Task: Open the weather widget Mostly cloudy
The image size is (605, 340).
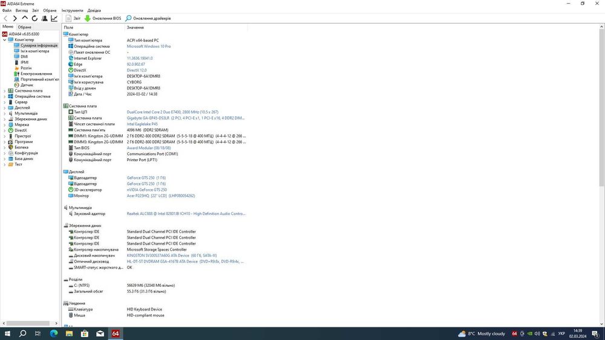Action: point(481,333)
